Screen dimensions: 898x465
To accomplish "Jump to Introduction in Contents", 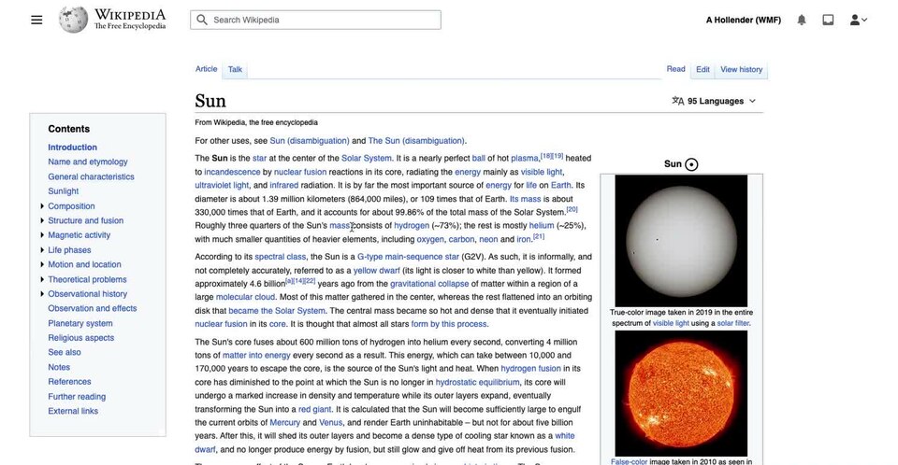I will [72, 147].
